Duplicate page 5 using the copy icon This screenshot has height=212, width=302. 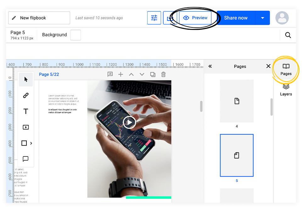tap(153, 74)
